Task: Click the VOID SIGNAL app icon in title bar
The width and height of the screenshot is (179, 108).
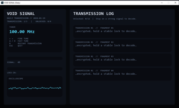Action: [x=2, y=2]
